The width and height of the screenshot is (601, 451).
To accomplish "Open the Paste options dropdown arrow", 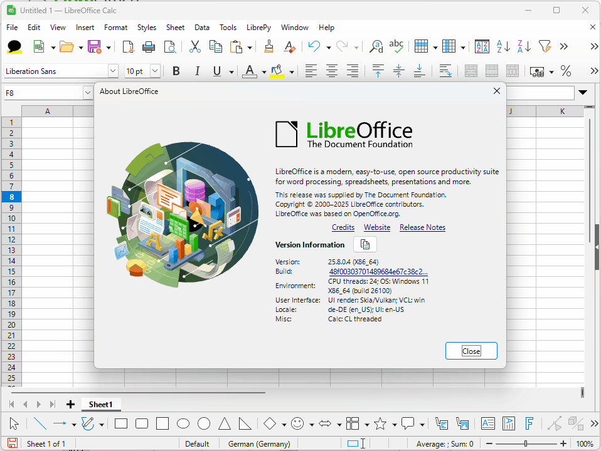I will 250,48.
